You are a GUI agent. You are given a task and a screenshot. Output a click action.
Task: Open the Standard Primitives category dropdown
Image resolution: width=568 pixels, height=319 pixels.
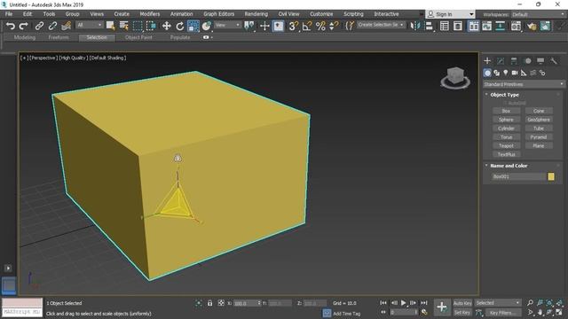click(524, 84)
